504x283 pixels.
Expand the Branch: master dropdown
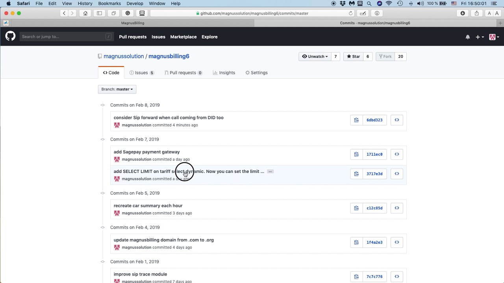(x=117, y=89)
